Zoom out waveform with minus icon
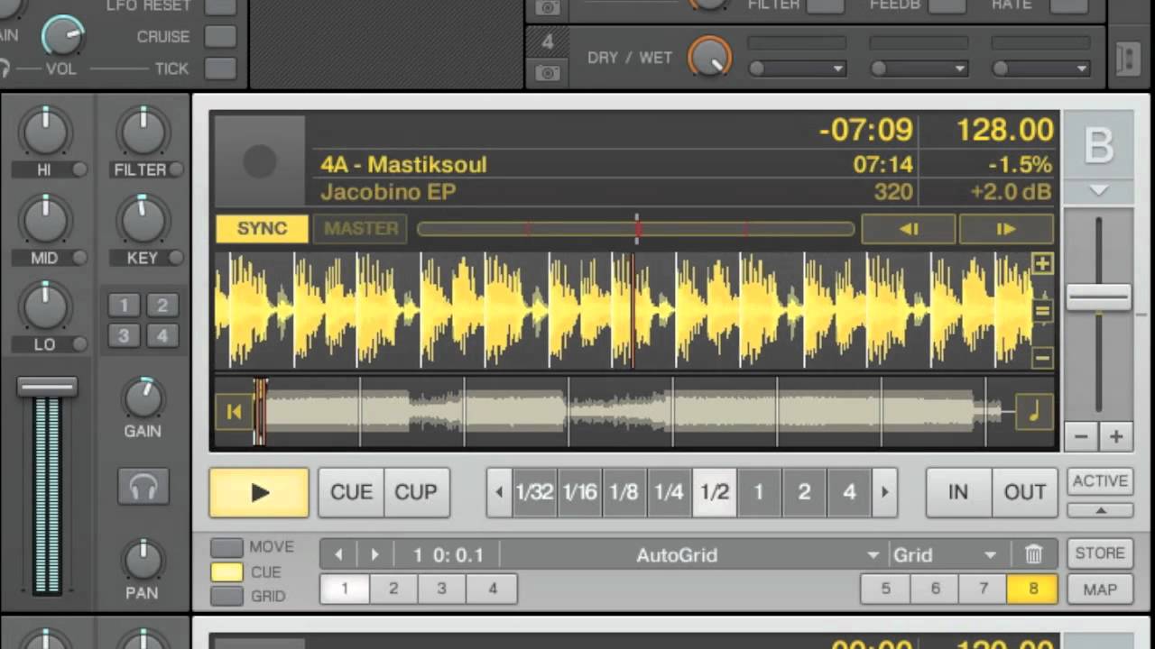The width and height of the screenshot is (1155, 649). pos(1042,358)
